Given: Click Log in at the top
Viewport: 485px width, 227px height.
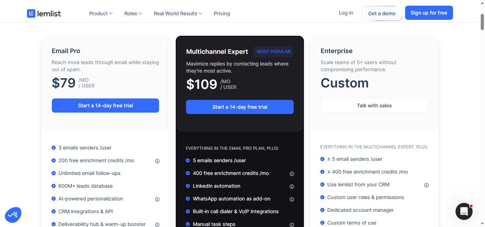Looking at the screenshot, I should coord(345,13).
